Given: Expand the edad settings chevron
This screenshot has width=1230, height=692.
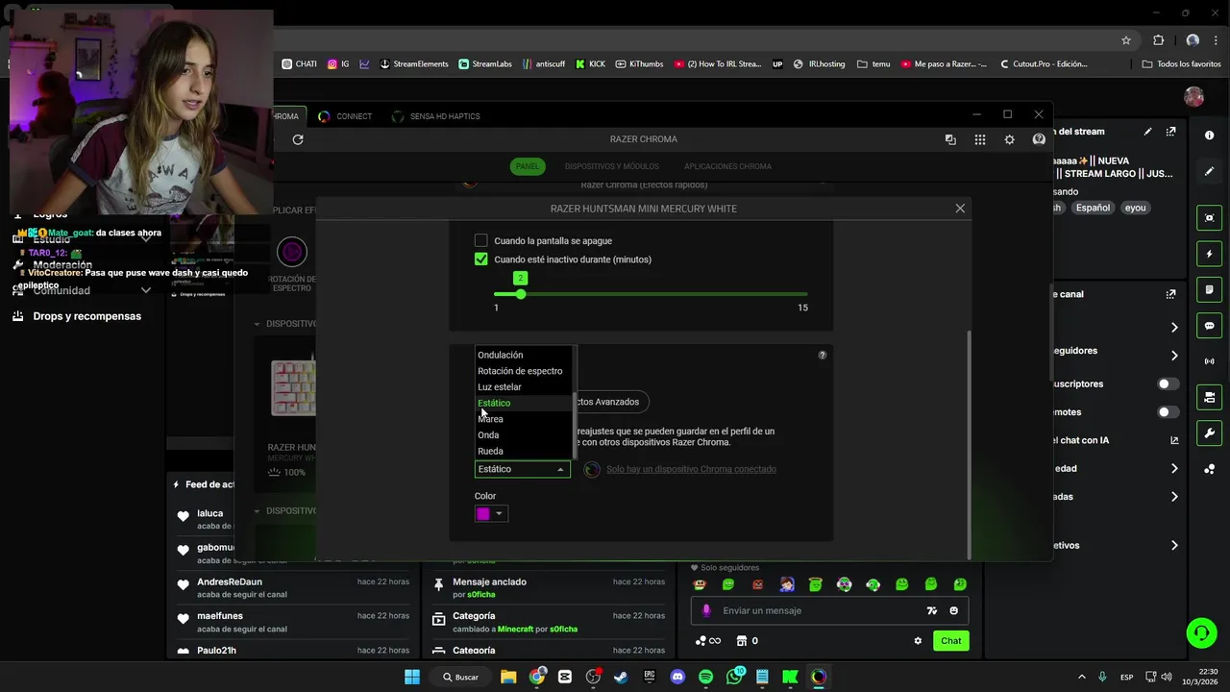Looking at the screenshot, I should (1174, 469).
